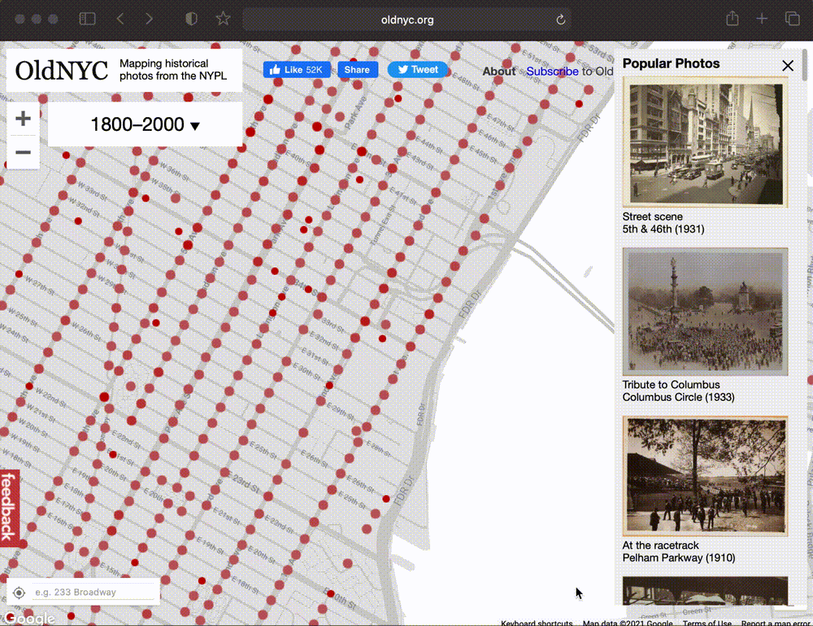Click the Google logo on the map
Image resolution: width=813 pixels, height=626 pixels.
[x=30, y=618]
